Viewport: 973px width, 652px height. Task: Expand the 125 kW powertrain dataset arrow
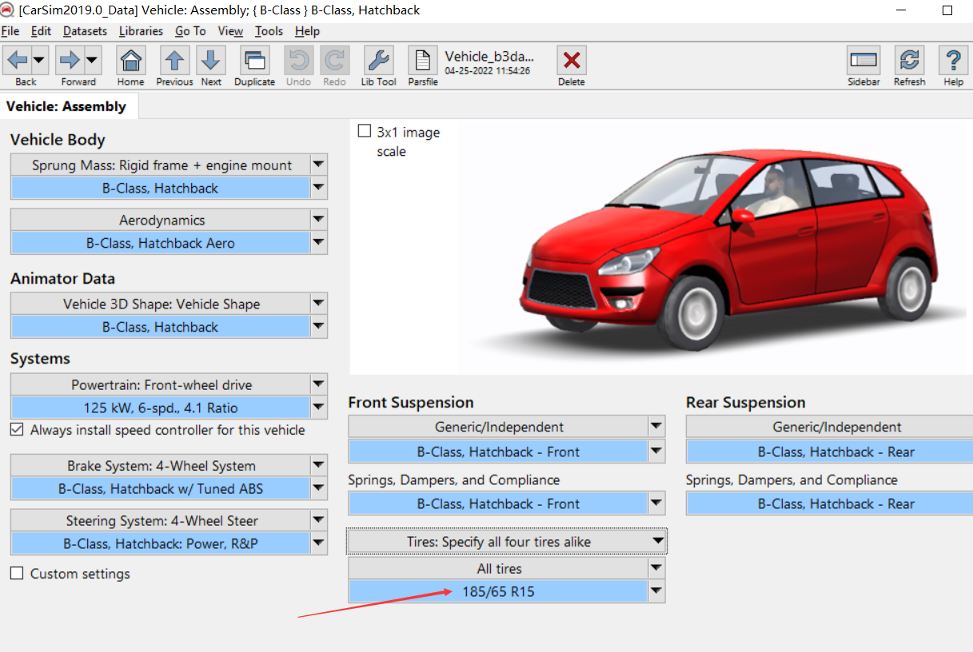pyautogui.click(x=318, y=407)
